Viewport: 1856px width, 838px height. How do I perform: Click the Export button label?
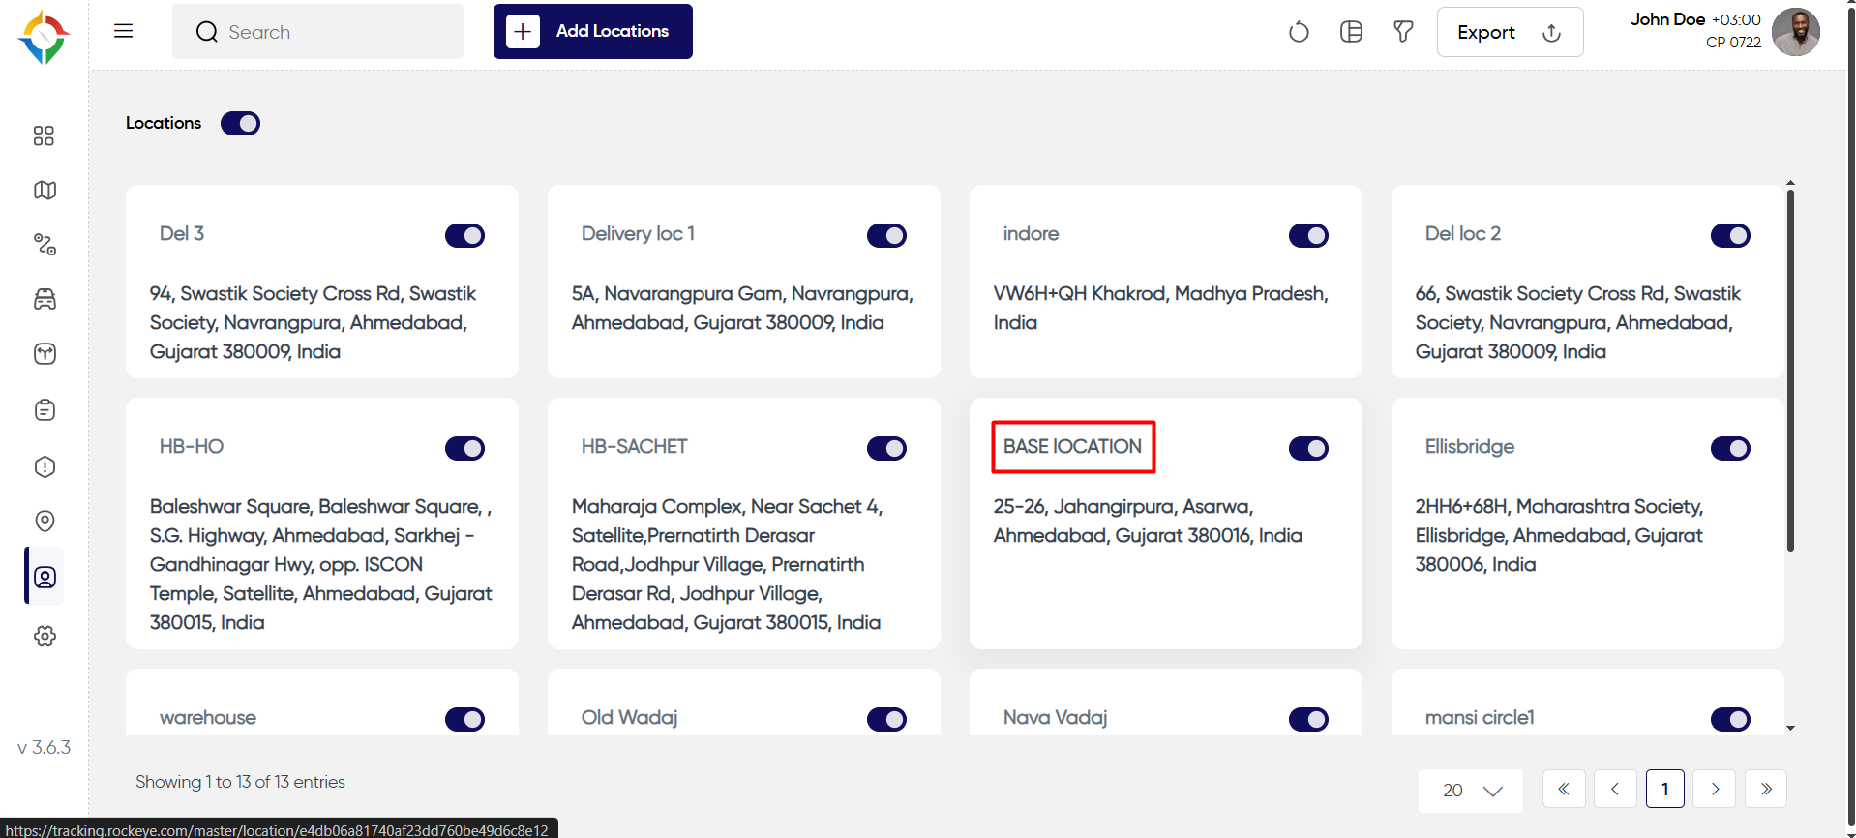1486,32
